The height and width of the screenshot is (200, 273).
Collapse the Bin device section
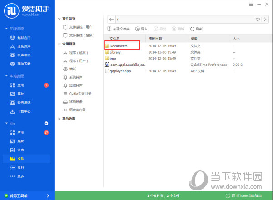(x=6, y=123)
